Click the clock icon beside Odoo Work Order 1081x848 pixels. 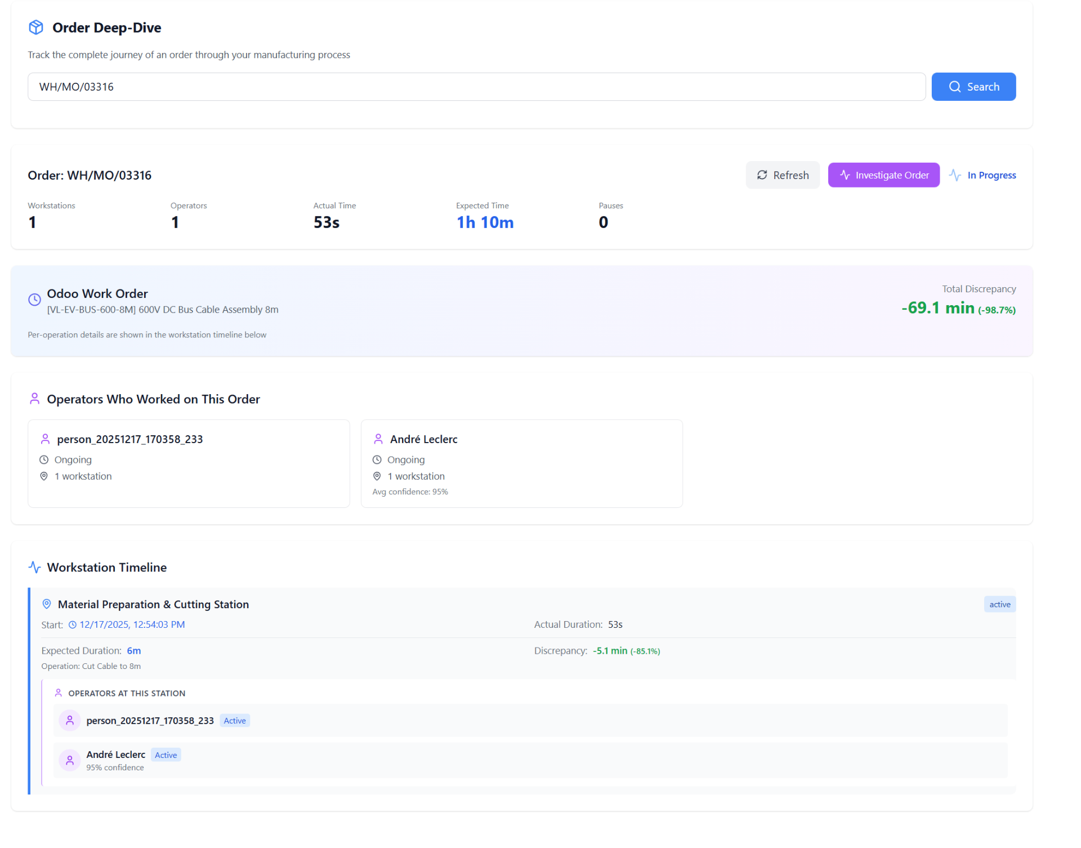tap(34, 300)
